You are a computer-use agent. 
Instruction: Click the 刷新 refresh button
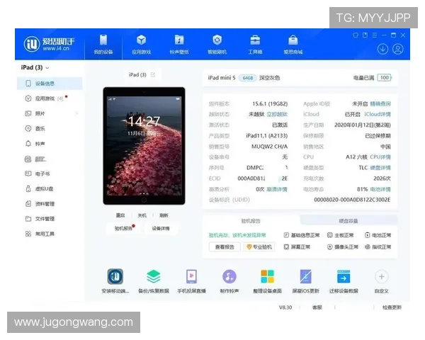(x=164, y=215)
